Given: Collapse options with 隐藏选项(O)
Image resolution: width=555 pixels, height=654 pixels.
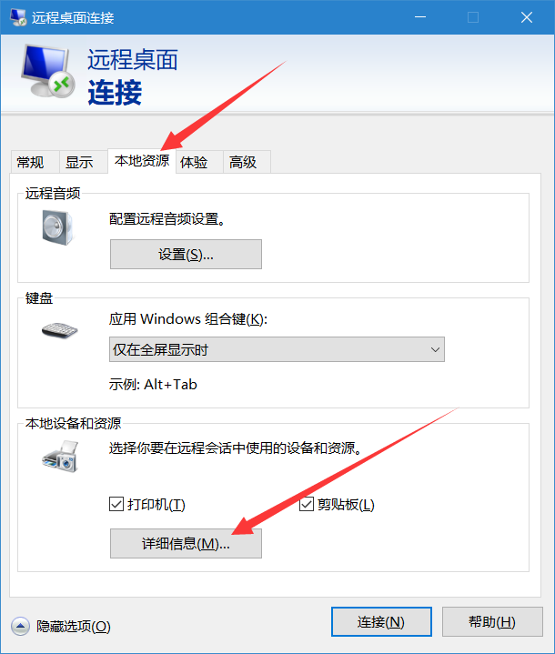Looking at the screenshot, I should [x=73, y=626].
